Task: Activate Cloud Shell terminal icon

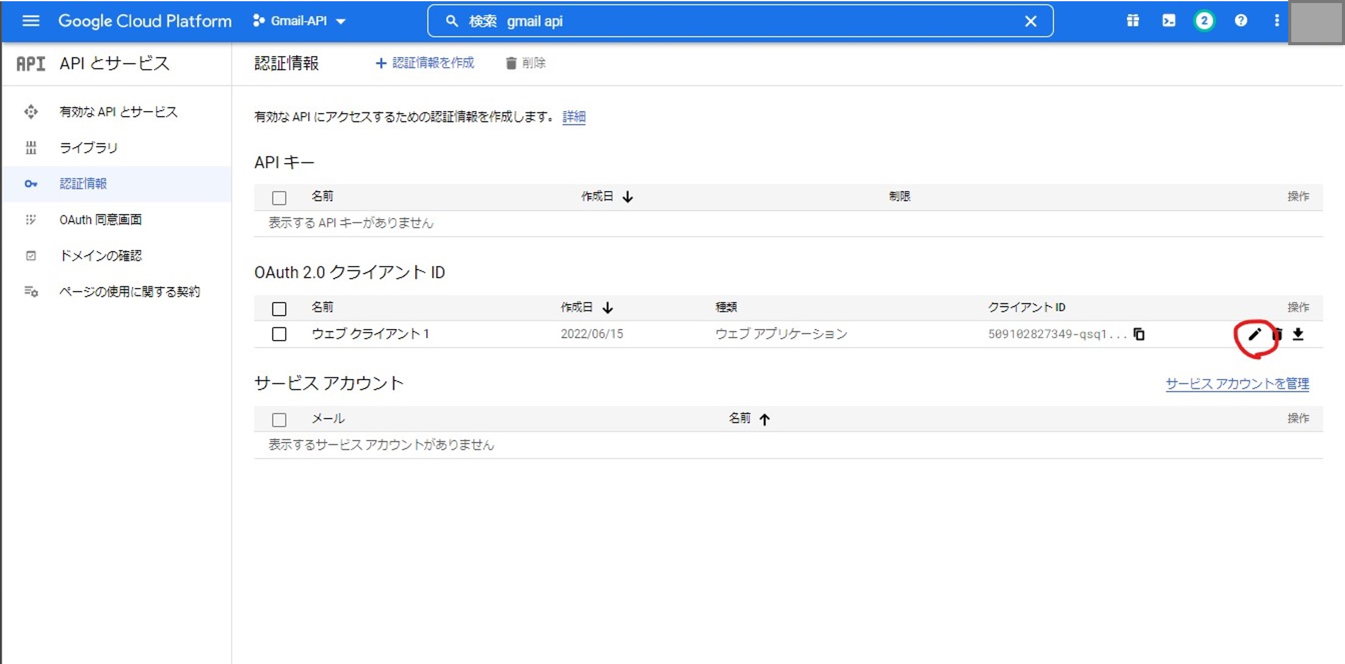Action: (1169, 21)
